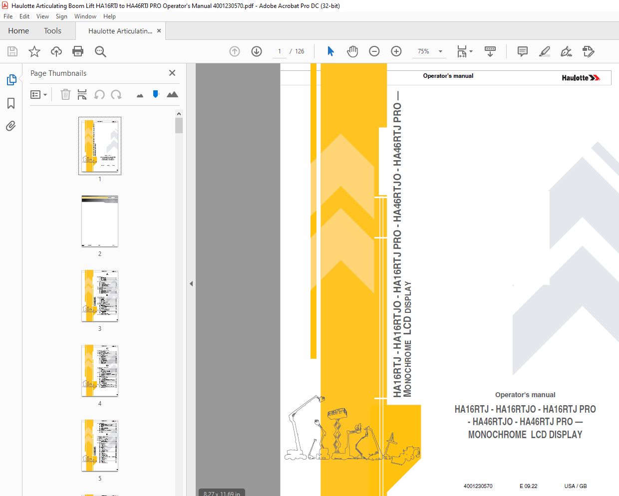Open the File menu
619x496 pixels.
8,16
